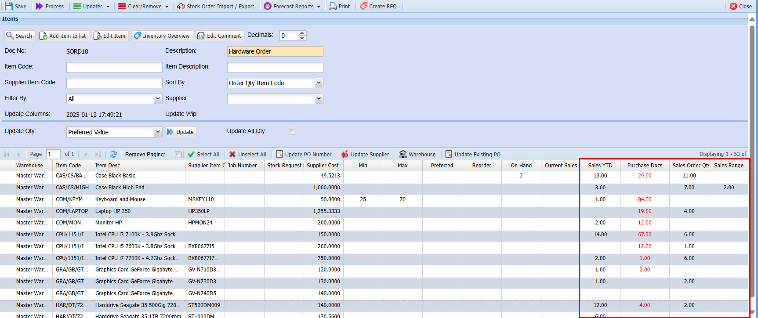
Task: Click the Edit Comment icon
Action: [201, 36]
